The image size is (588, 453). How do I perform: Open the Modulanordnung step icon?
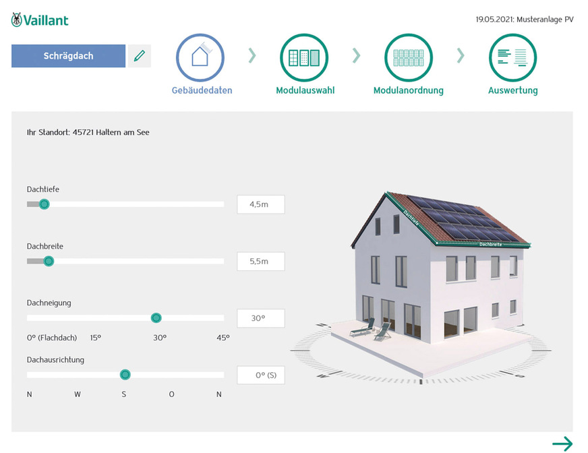tap(408, 59)
